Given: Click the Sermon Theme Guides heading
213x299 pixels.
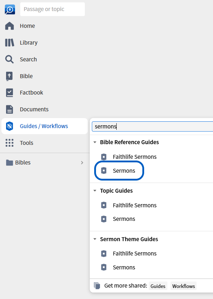Looking at the screenshot, I should (x=129, y=239).
